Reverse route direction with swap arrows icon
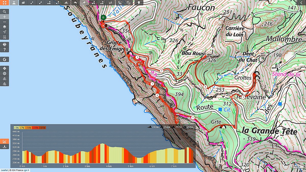 pos(111,3)
